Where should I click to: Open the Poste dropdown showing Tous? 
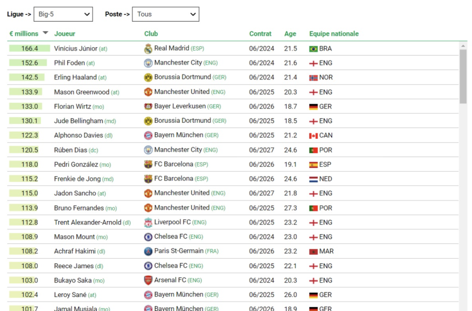click(x=165, y=14)
